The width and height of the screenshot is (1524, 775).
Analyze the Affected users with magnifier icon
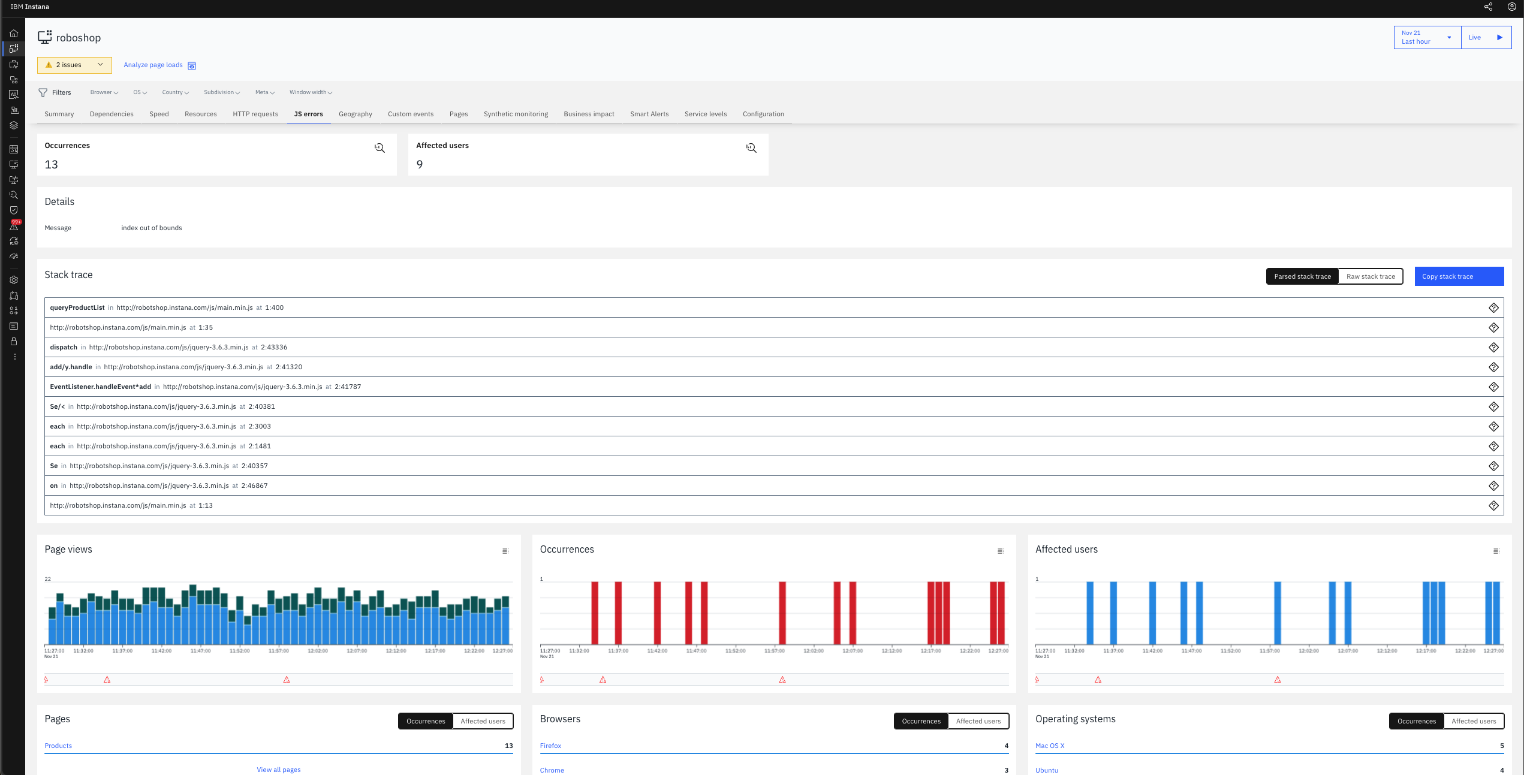(751, 148)
